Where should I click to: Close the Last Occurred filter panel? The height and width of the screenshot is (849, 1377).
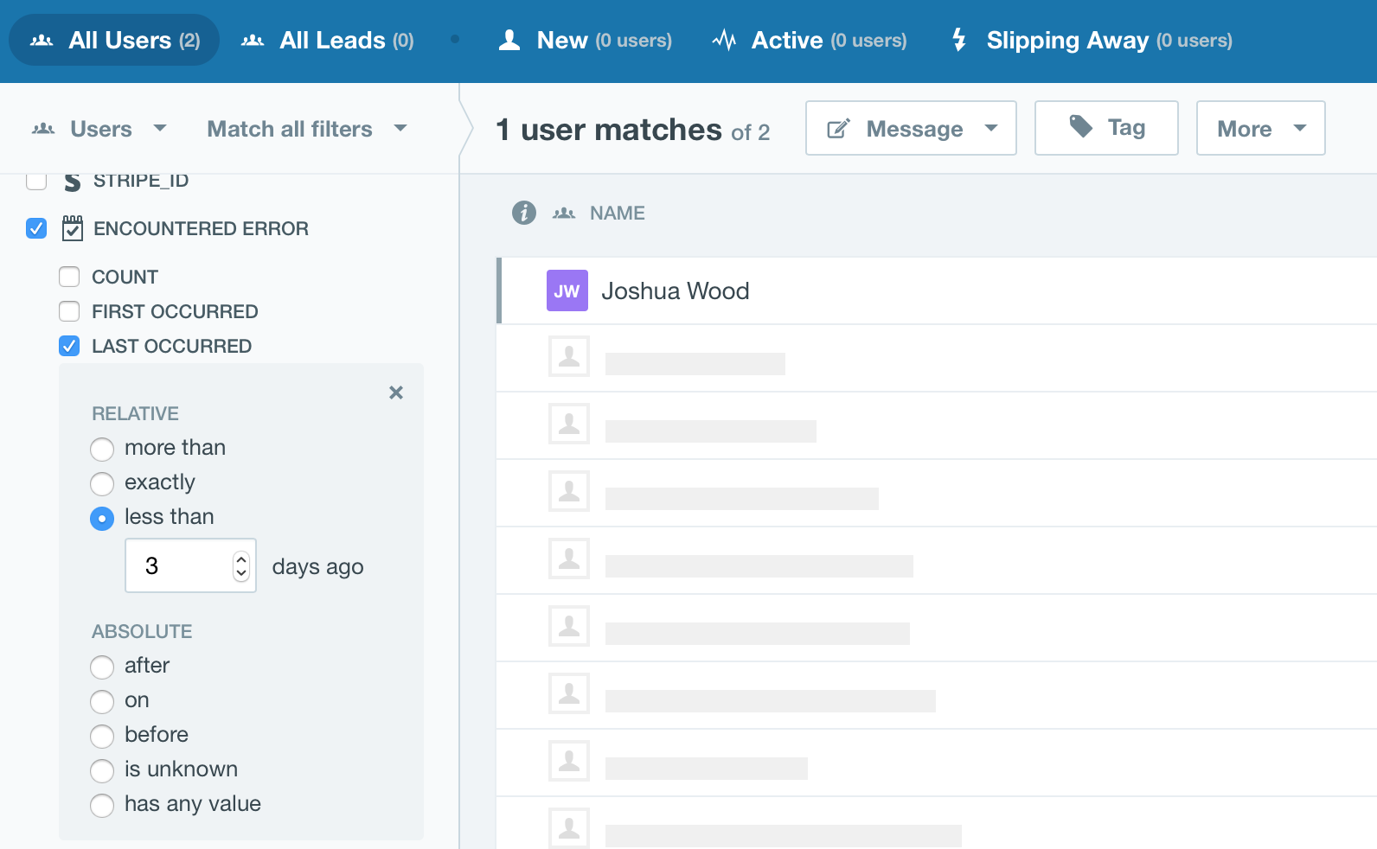pos(396,393)
